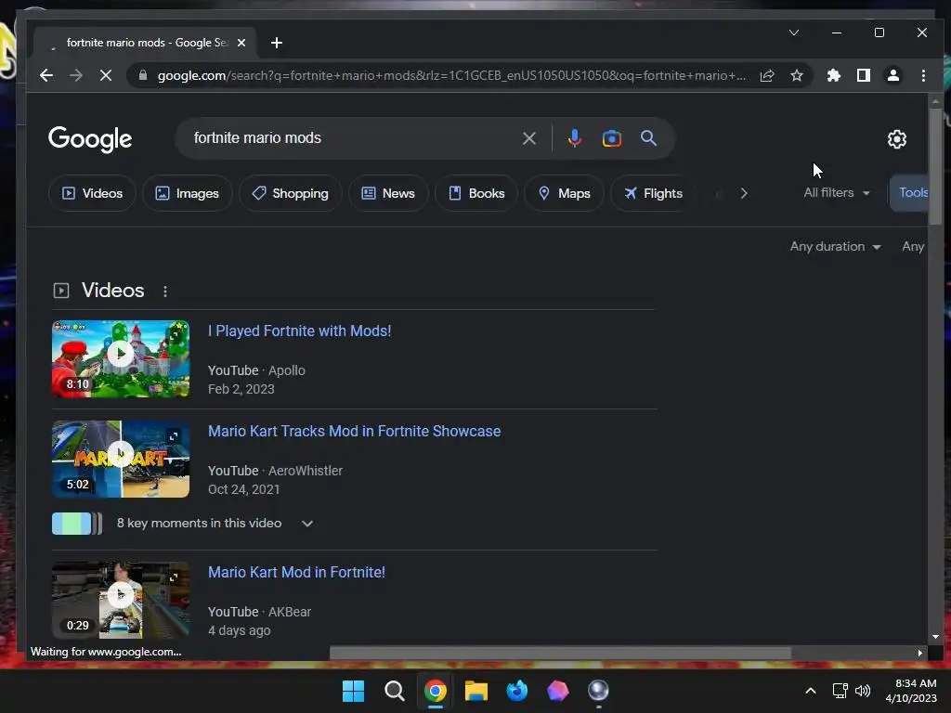
Task: Click inside the search input field
Action: pyautogui.click(x=352, y=138)
